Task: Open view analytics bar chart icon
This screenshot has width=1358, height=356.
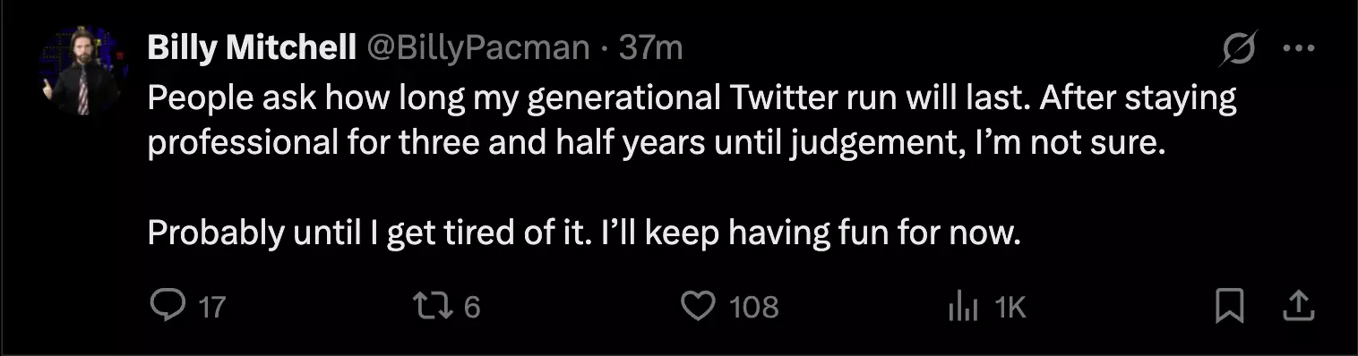Action: [963, 308]
